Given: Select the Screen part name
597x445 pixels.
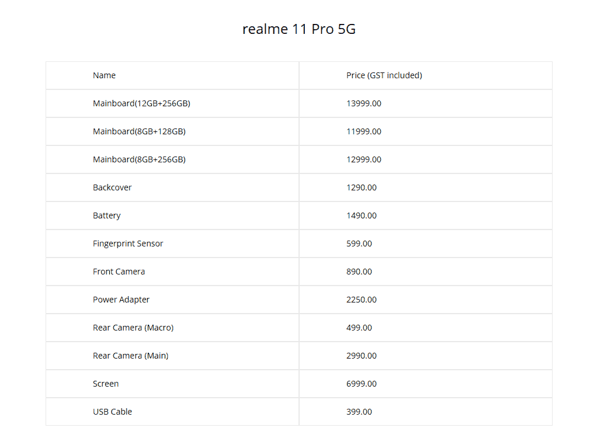Looking at the screenshot, I should 106,384.
